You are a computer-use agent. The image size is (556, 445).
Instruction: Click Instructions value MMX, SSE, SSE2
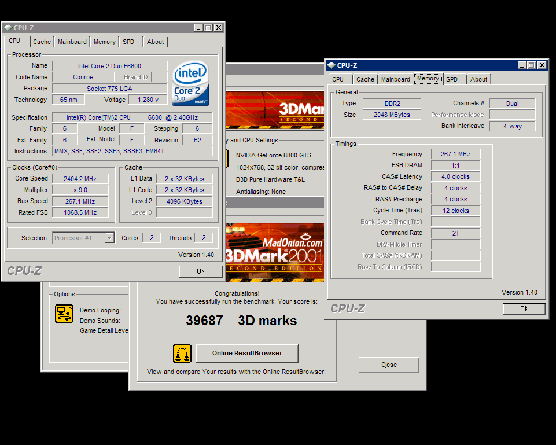(132, 151)
